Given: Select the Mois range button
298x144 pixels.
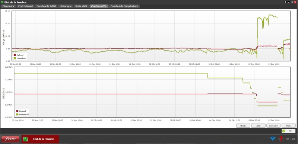Looking at the screenshot, I should pos(288,126).
